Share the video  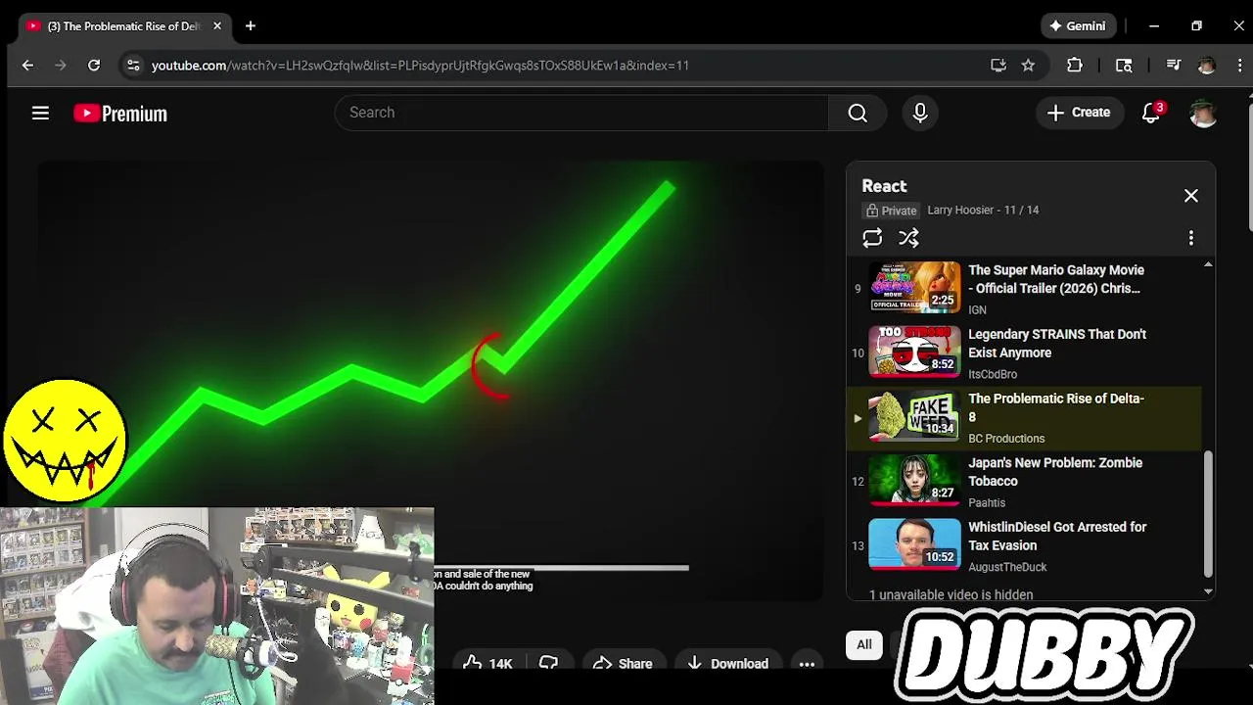pyautogui.click(x=623, y=663)
